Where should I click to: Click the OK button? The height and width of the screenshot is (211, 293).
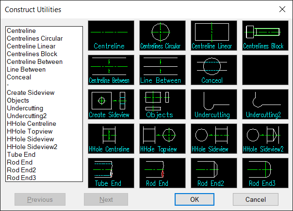pyautogui.click(x=195, y=199)
